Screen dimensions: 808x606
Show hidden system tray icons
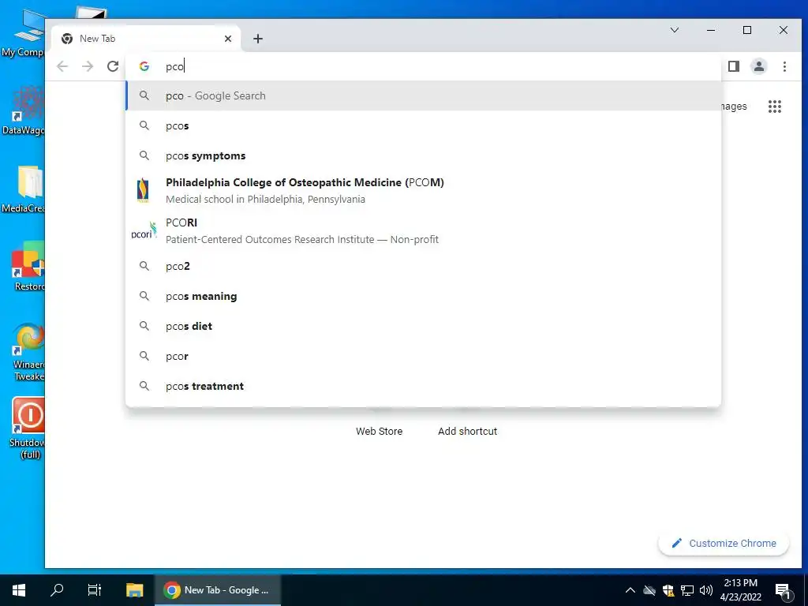pyautogui.click(x=630, y=590)
